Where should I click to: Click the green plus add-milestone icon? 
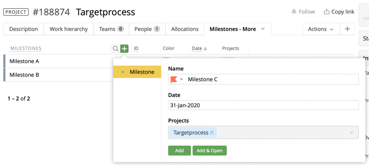pyautogui.click(x=124, y=49)
